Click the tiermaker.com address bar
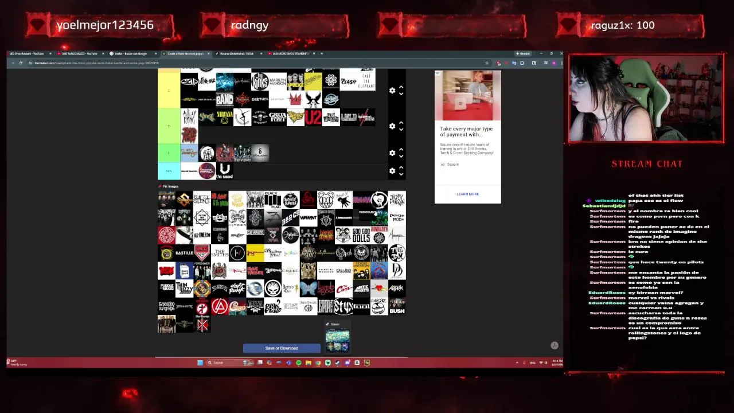This screenshot has width=734, height=413. pyautogui.click(x=258, y=63)
